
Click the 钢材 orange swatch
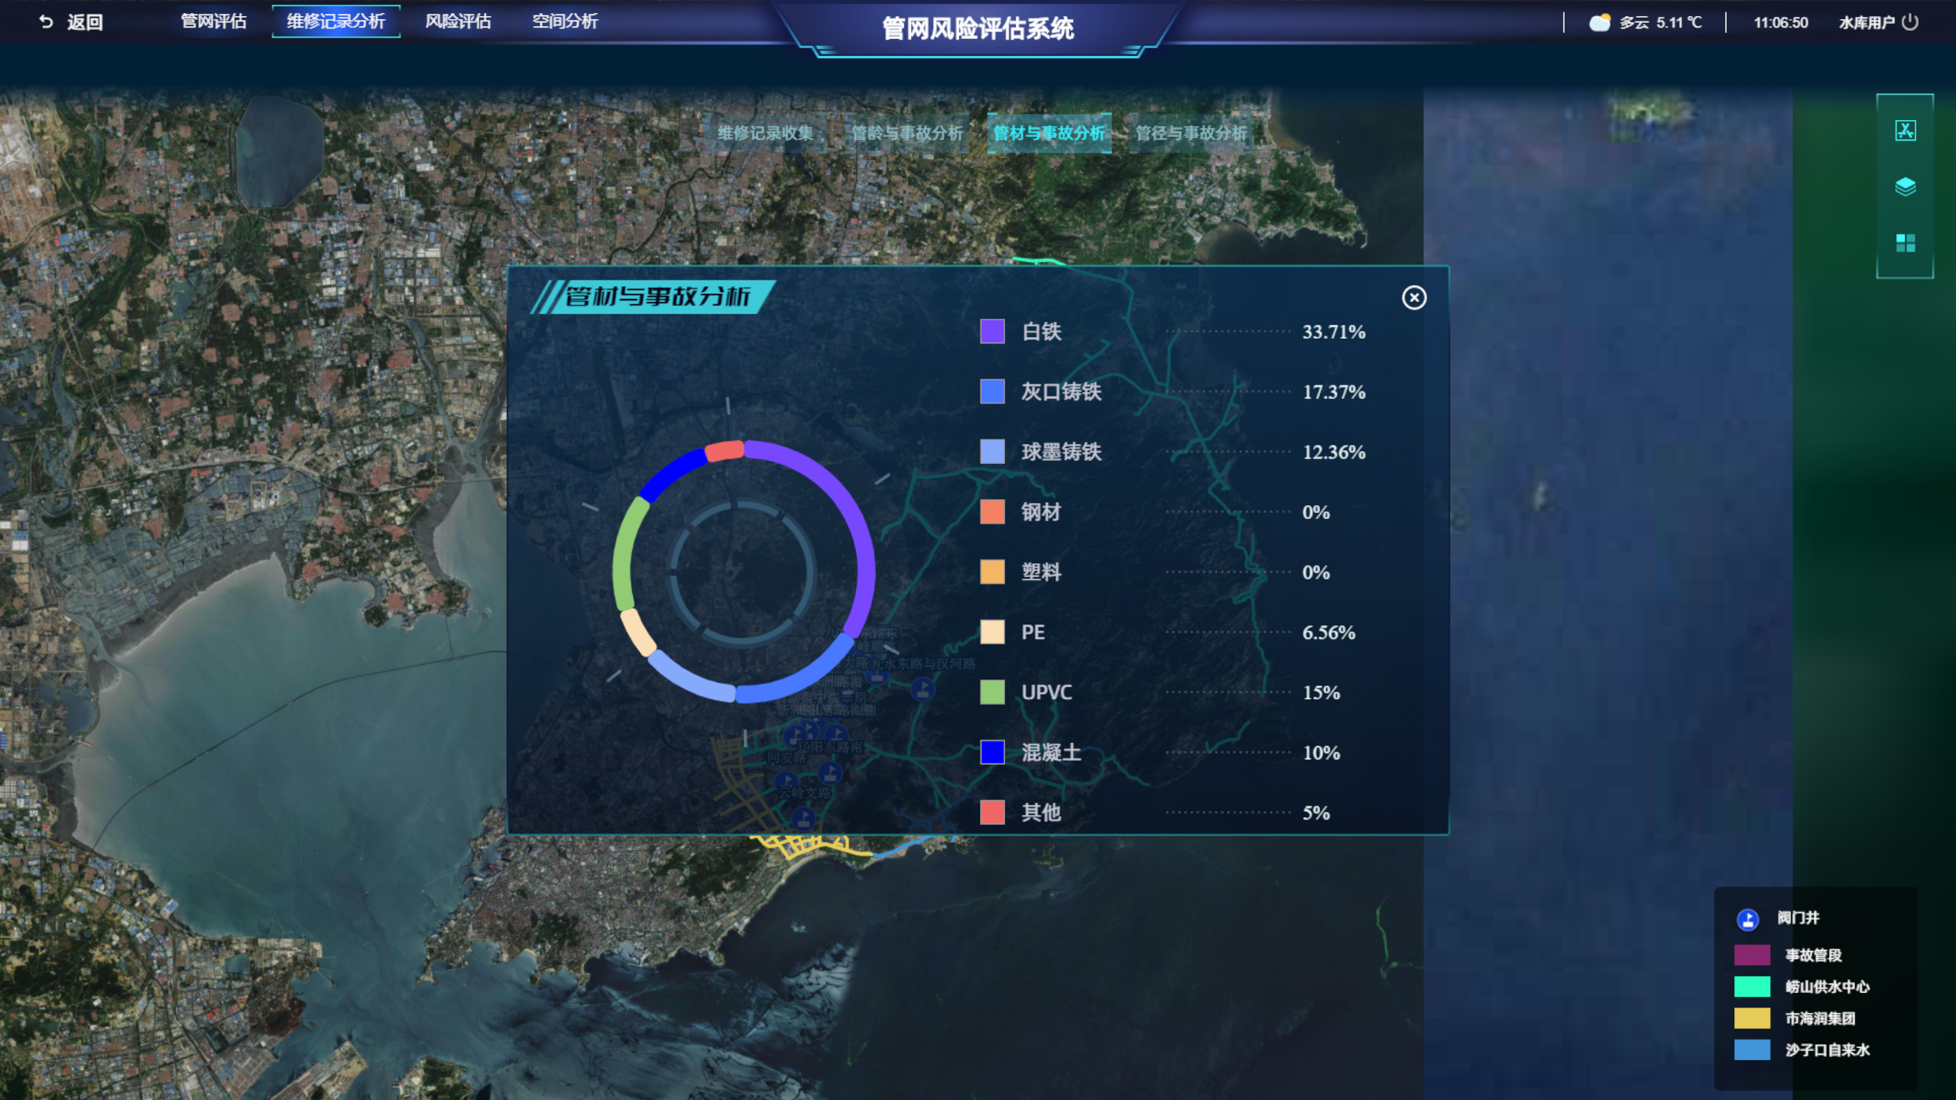[992, 511]
